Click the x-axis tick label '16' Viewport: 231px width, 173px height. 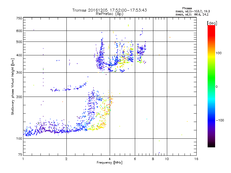[196, 159]
